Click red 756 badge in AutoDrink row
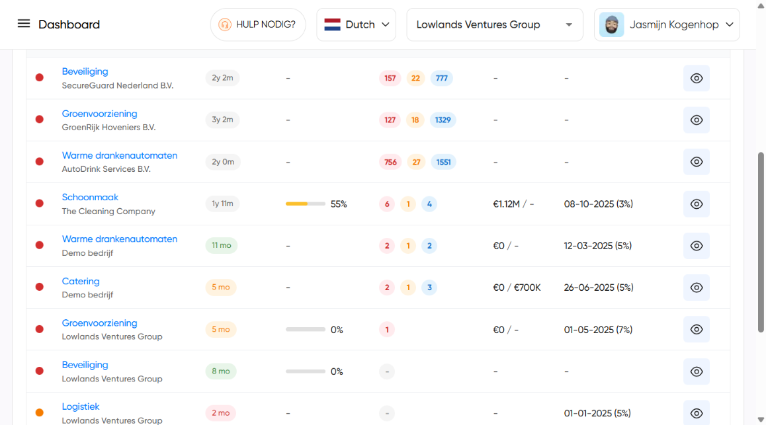This screenshot has width=766, height=425. 390,162
